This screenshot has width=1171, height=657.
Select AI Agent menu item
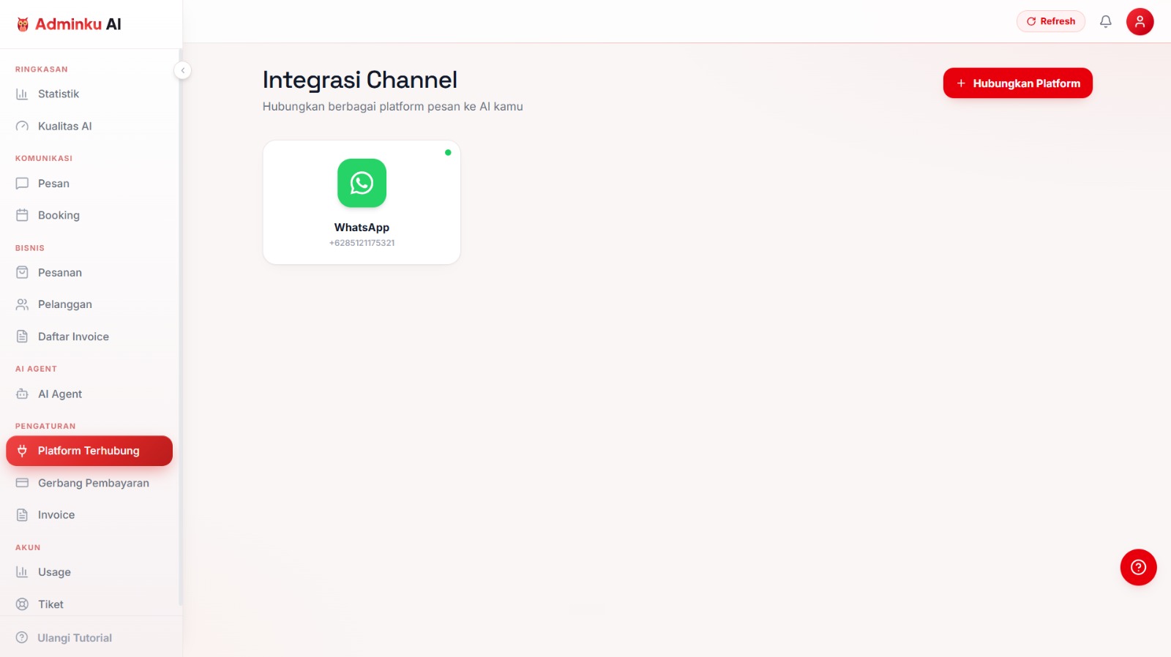pyautogui.click(x=89, y=394)
